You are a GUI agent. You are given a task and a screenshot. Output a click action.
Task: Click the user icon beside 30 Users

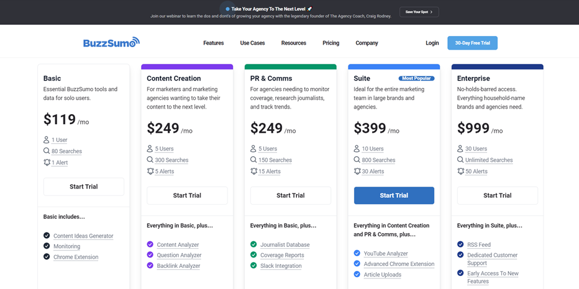pos(460,149)
